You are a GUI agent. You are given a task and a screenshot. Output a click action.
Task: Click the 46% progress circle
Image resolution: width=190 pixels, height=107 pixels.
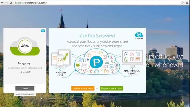pos(25,46)
